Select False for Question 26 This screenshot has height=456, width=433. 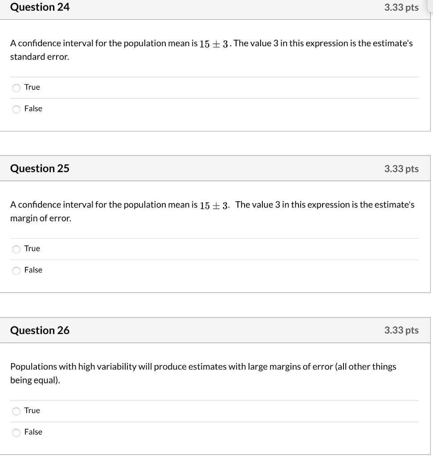coord(16,432)
